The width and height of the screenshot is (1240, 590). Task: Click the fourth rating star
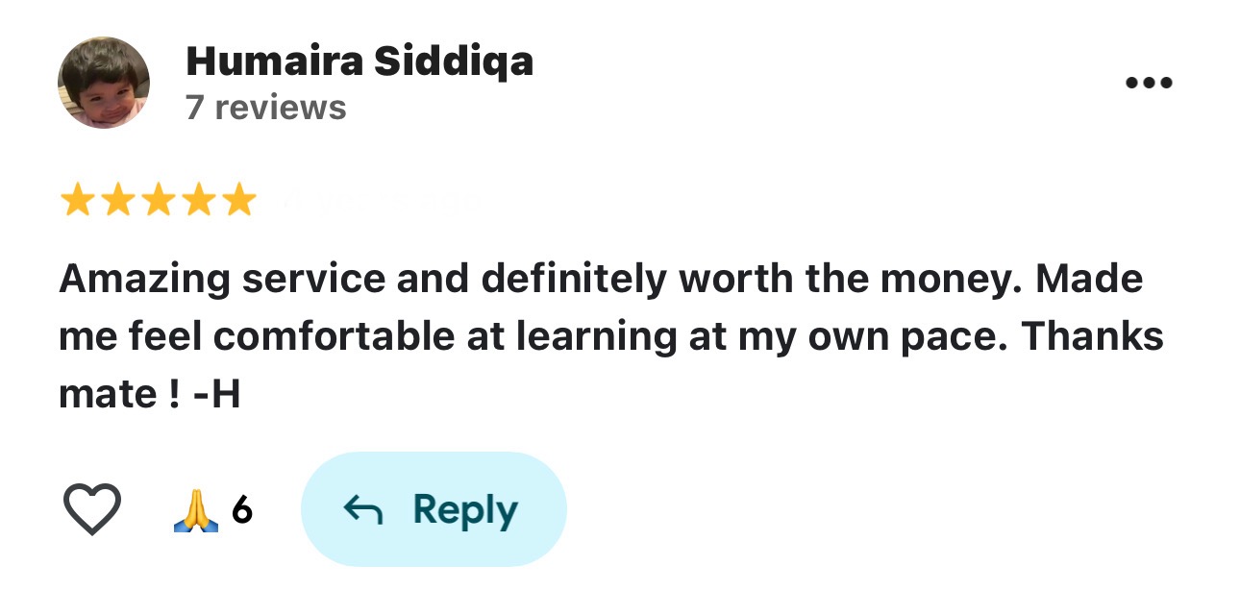point(198,201)
